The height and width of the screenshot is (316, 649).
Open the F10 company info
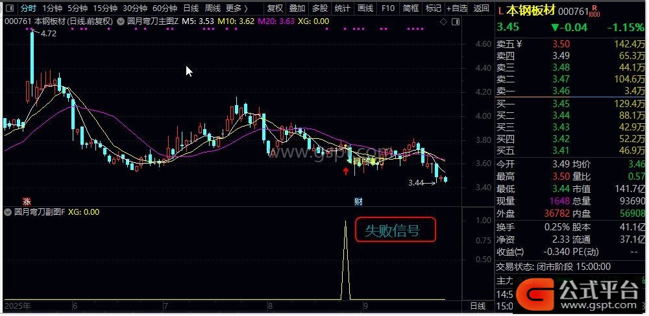click(x=388, y=8)
